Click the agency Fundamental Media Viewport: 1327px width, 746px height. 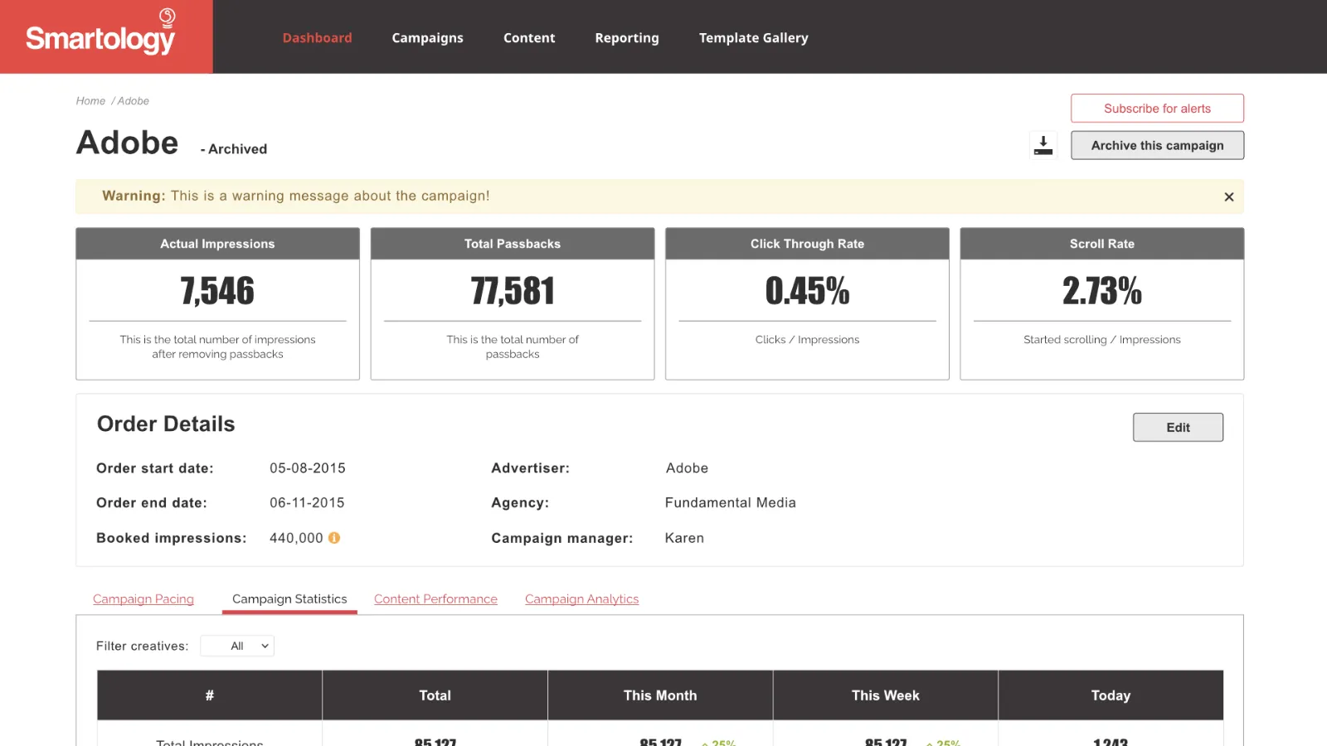tap(731, 503)
